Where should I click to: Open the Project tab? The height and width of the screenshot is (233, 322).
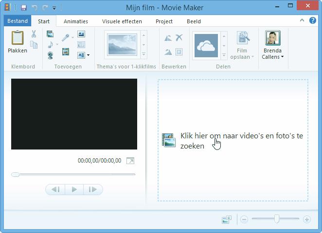(x=164, y=21)
